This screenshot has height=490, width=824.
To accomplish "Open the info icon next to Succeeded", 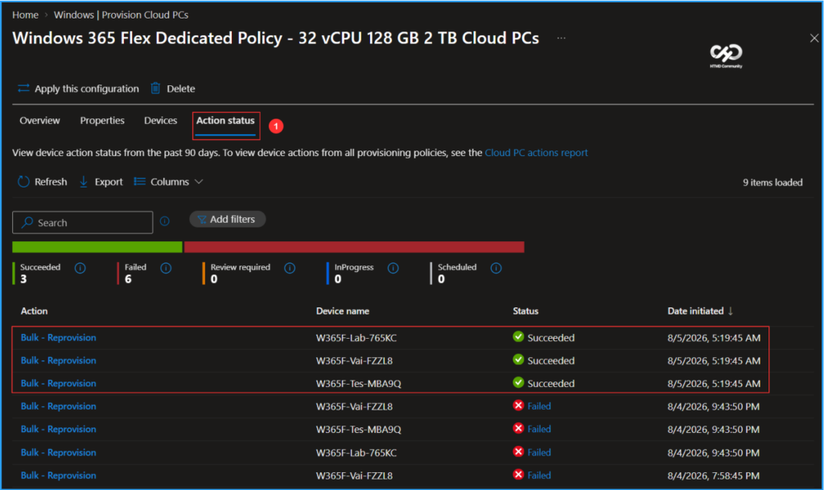I will (80, 268).
